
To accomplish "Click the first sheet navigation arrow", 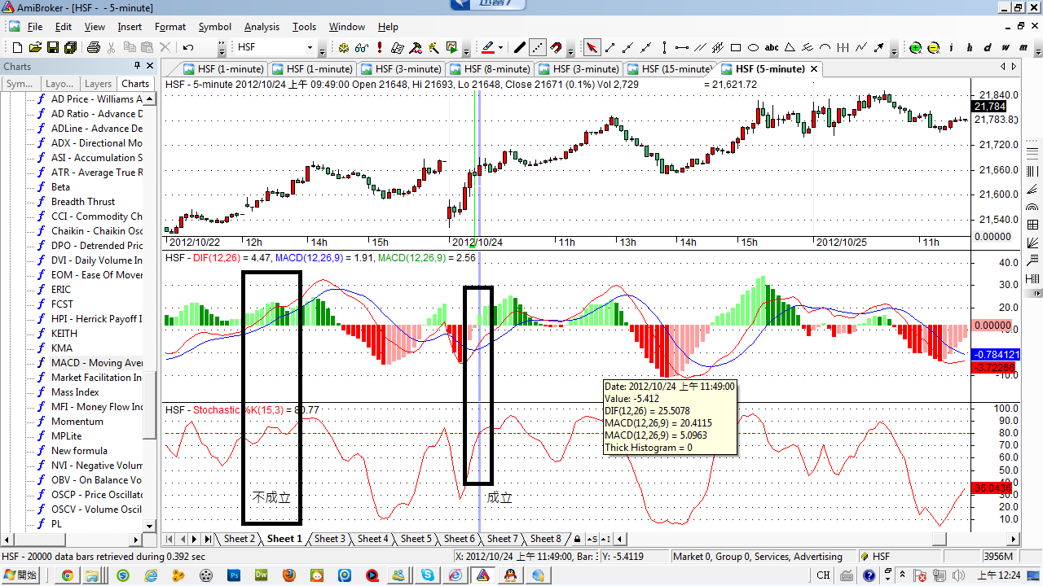I will pos(170,539).
